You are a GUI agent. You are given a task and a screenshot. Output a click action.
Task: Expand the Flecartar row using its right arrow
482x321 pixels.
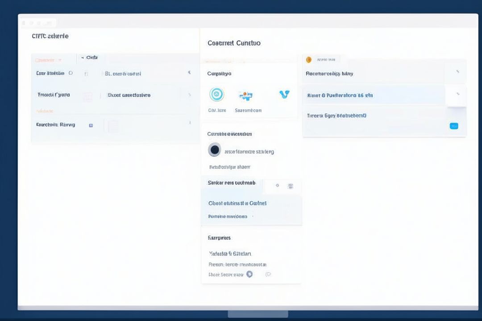[x=457, y=72]
